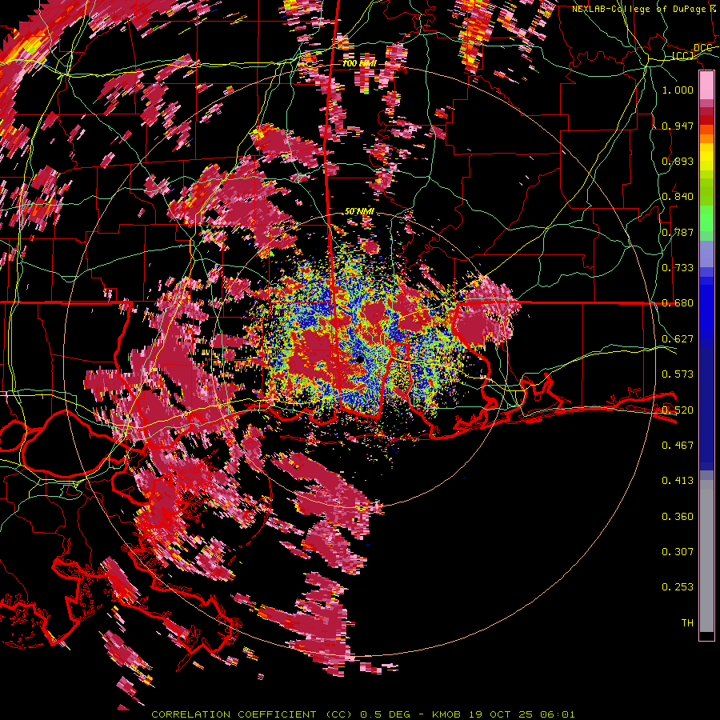
Task: Click the 19 OCT 25 date in caption
Action: (x=501, y=714)
